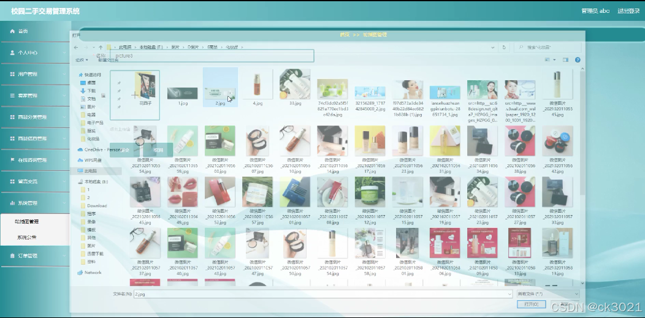Open the 组织 organize dropdown
This screenshot has height=318, width=645.
coord(82,60)
